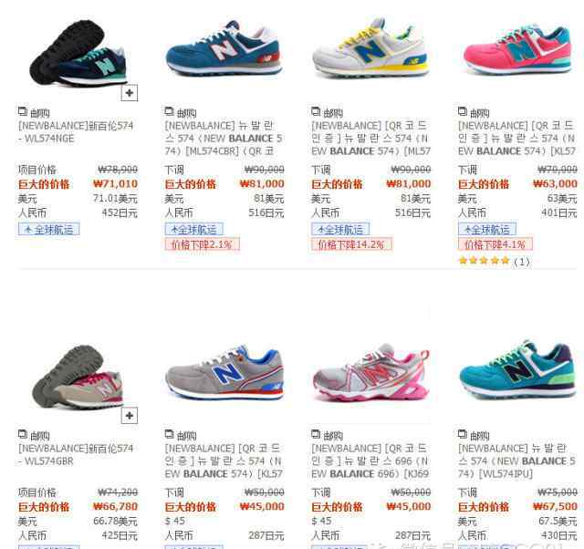Click global shipping badge under ₩71,010 item

[48, 229]
